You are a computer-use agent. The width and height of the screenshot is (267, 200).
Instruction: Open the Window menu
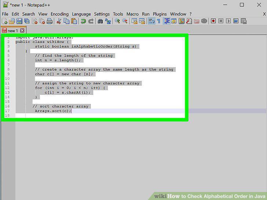click(178, 14)
